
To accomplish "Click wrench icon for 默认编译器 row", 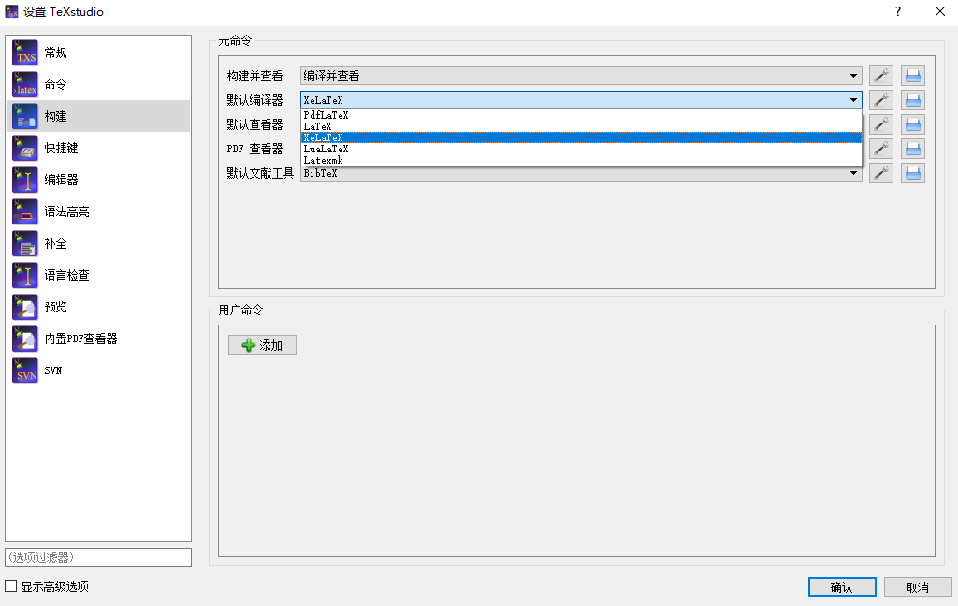I will pos(881,100).
